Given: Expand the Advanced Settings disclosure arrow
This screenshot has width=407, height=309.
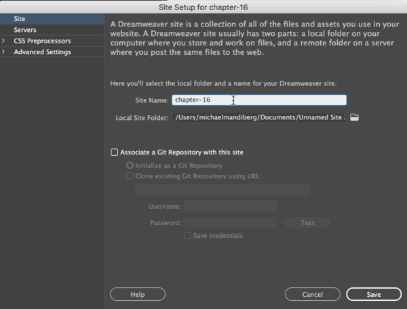Looking at the screenshot, I should click(x=5, y=52).
